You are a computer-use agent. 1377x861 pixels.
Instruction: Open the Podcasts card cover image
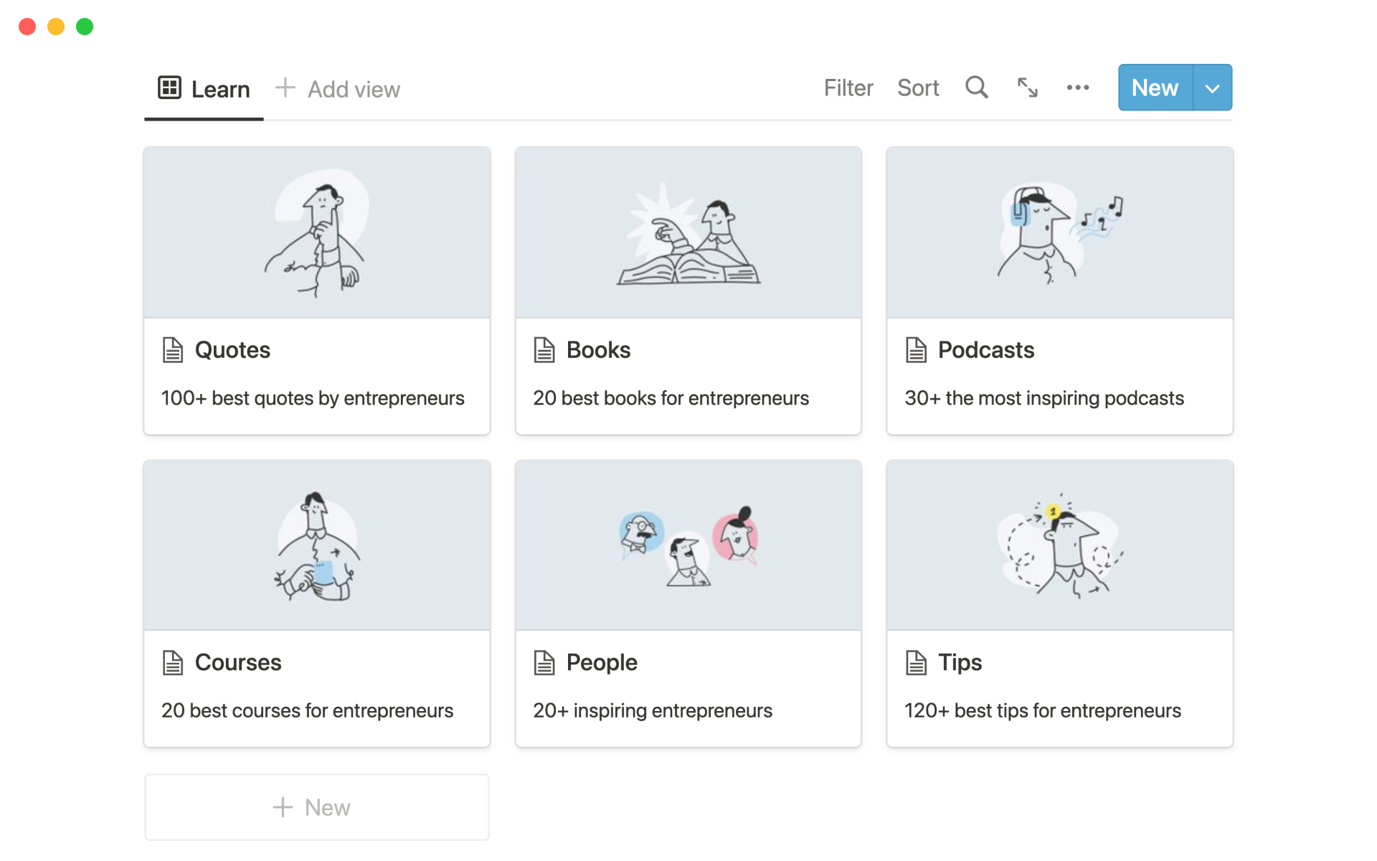[x=1059, y=232]
